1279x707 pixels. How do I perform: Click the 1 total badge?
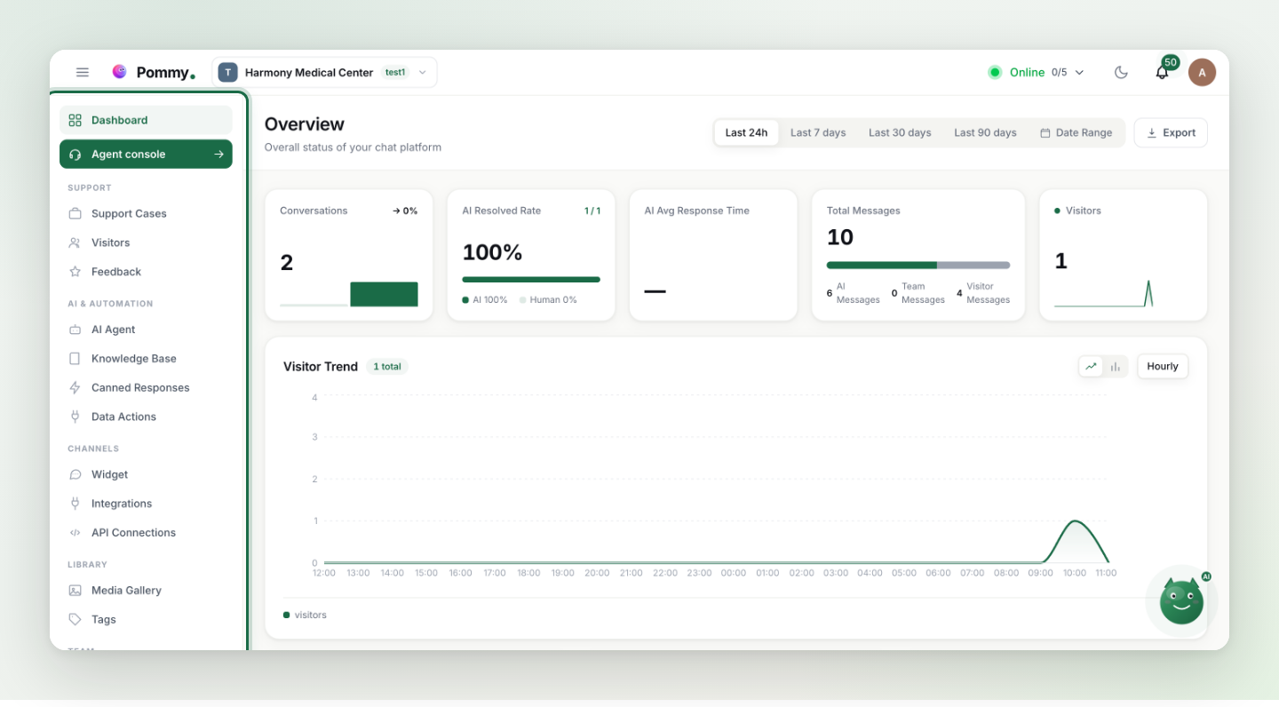tap(387, 366)
